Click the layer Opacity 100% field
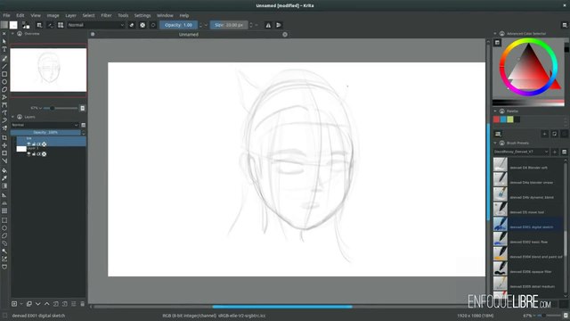570x321 pixels. tap(45, 133)
